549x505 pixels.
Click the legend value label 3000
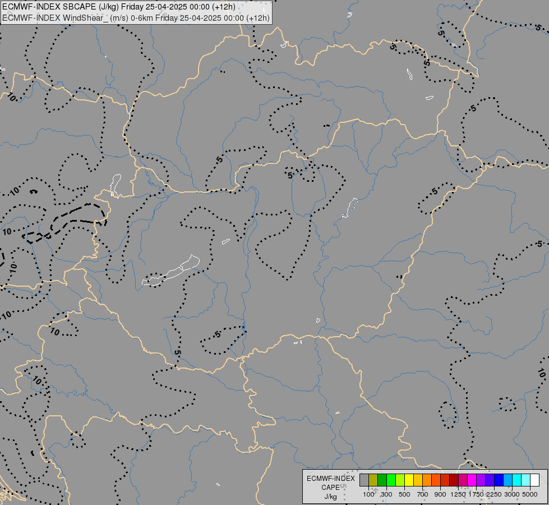(512, 494)
